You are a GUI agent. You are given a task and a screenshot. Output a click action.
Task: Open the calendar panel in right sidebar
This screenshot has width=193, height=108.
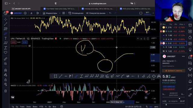click(x=190, y=43)
